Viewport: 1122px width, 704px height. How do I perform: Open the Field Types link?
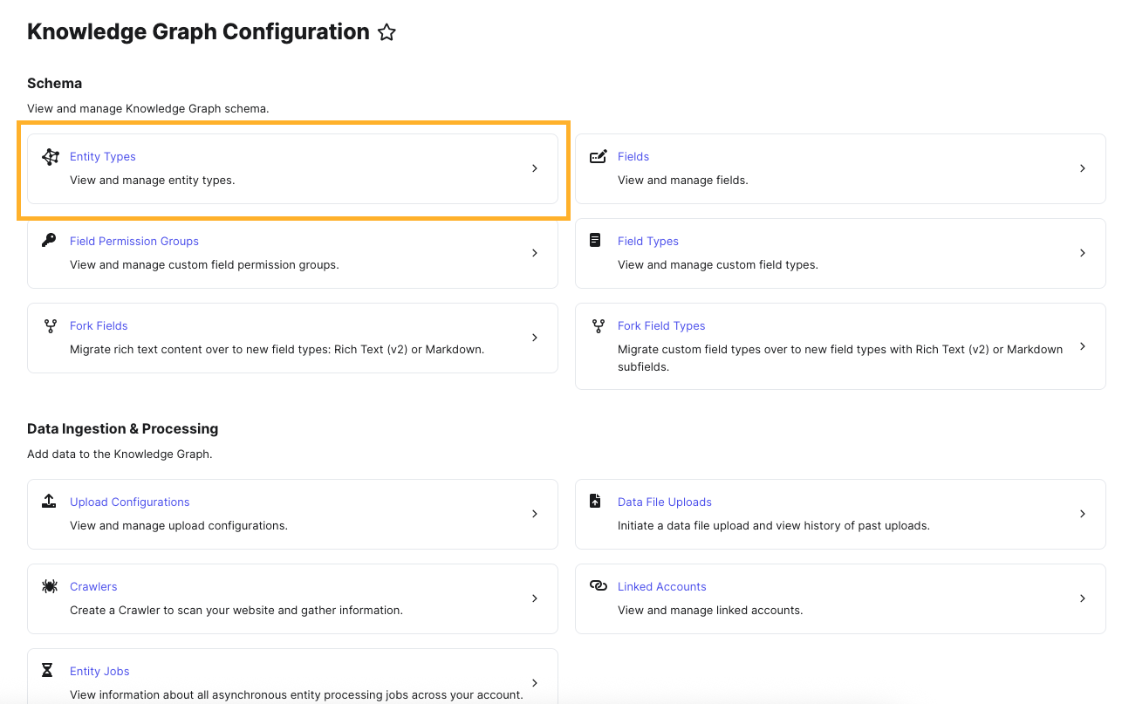[x=648, y=242]
